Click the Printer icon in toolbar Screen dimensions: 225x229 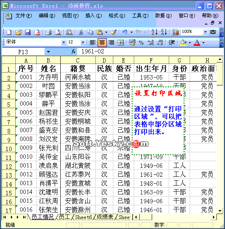coord(48,32)
